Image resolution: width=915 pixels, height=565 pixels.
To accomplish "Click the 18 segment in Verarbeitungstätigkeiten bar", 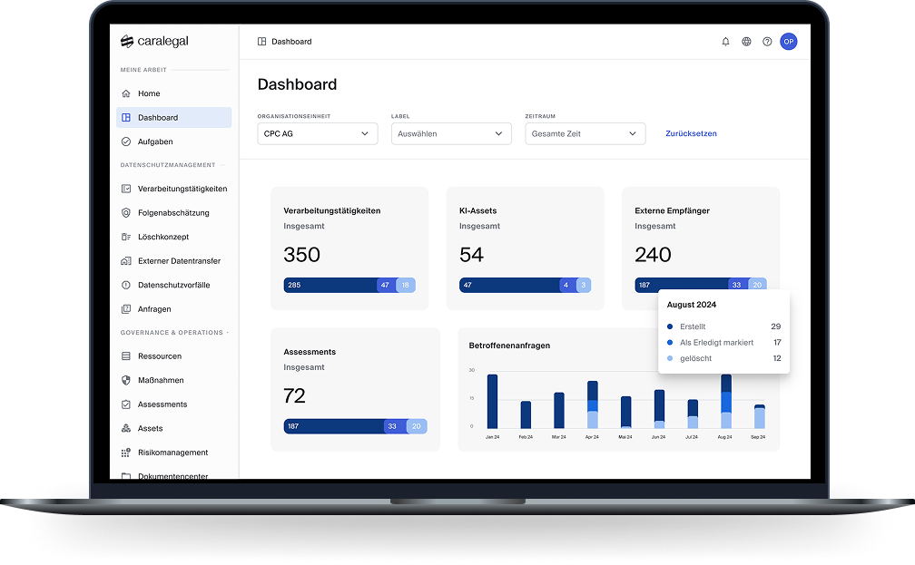I will pos(406,285).
